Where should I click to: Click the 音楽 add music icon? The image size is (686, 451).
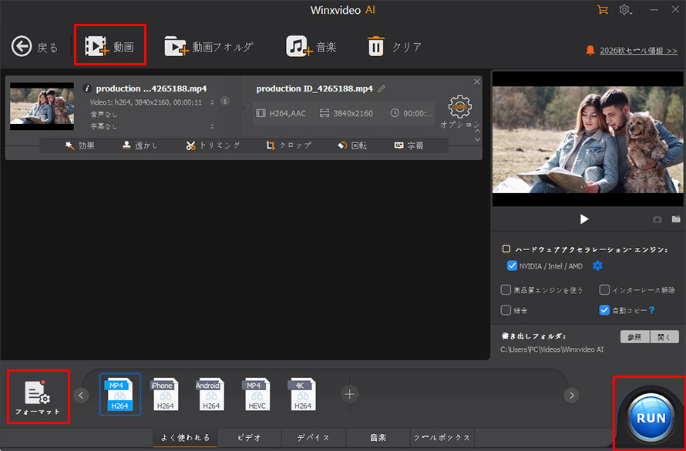[299, 46]
